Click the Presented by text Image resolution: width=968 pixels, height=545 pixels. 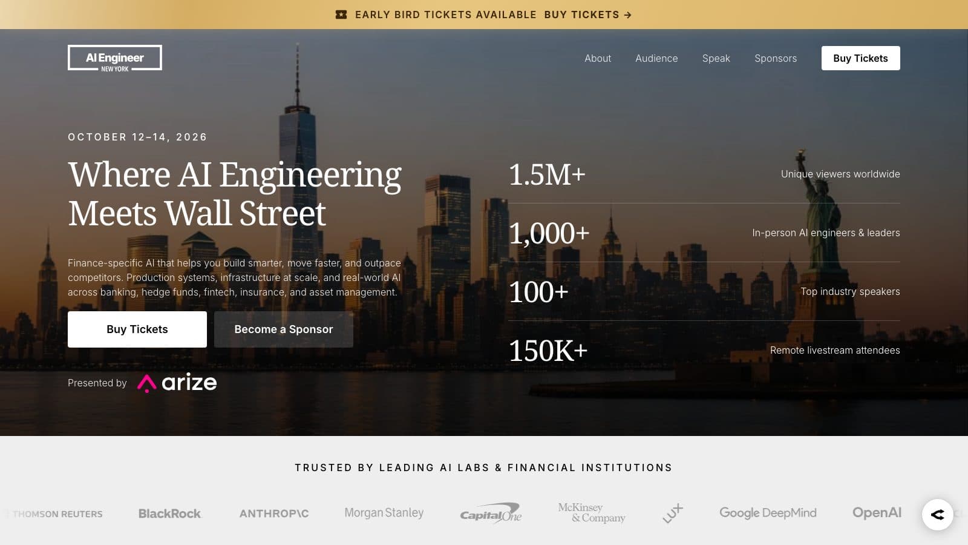click(x=97, y=383)
